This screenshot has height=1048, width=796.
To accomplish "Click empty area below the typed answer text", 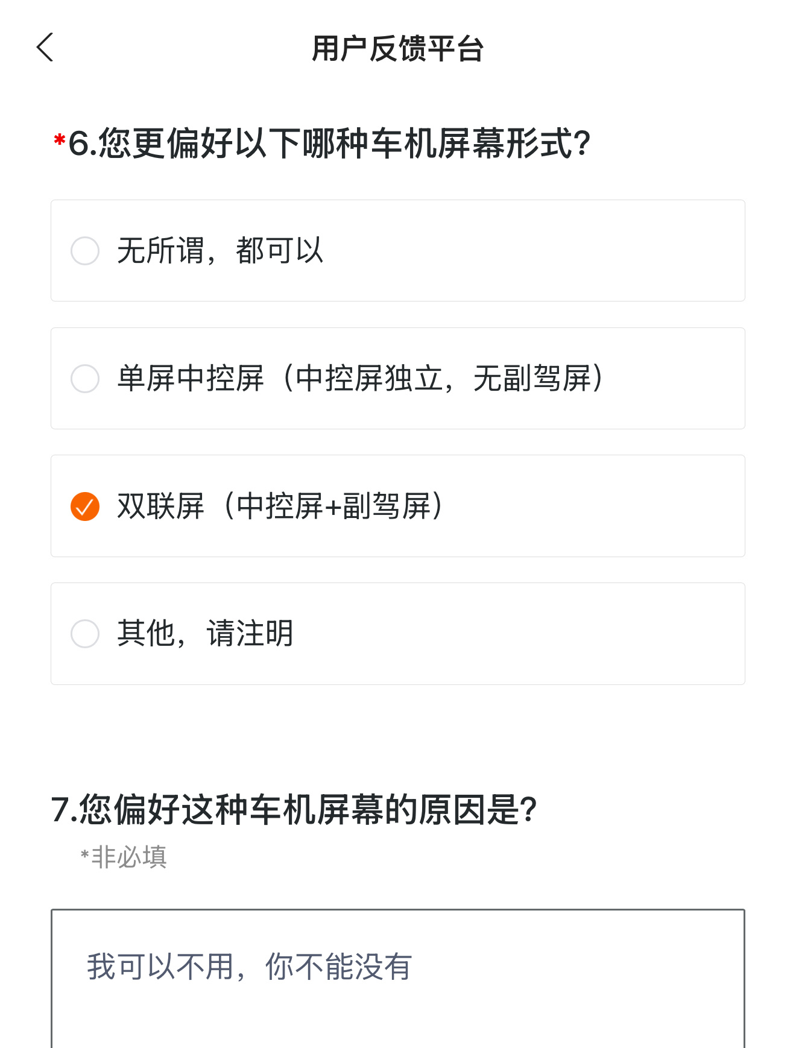I will pos(398,1019).
